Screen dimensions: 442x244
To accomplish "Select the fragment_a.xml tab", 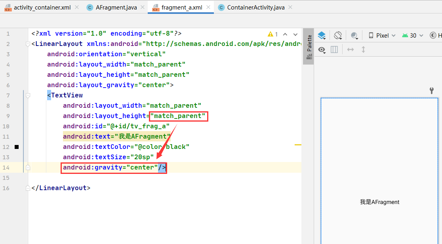I will [181, 8].
